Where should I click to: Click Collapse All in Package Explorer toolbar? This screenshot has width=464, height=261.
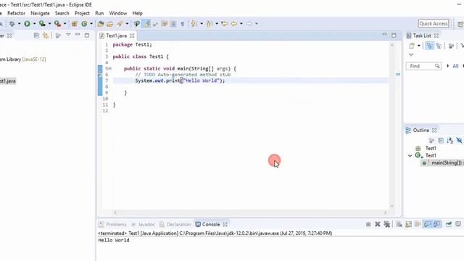point(36,36)
